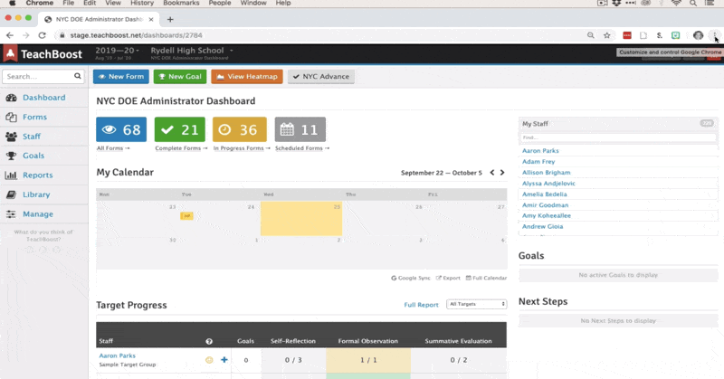Click the New Goal button
This screenshot has height=379, width=724.
(x=180, y=77)
